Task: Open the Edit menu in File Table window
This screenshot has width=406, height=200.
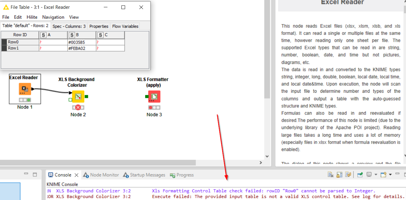Action: click(x=18, y=17)
